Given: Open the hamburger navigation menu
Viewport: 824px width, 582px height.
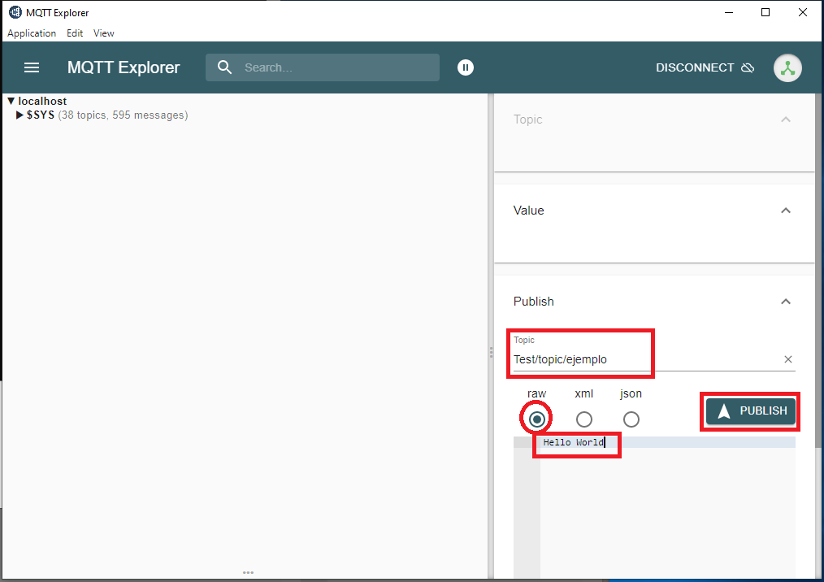Looking at the screenshot, I should pos(32,67).
